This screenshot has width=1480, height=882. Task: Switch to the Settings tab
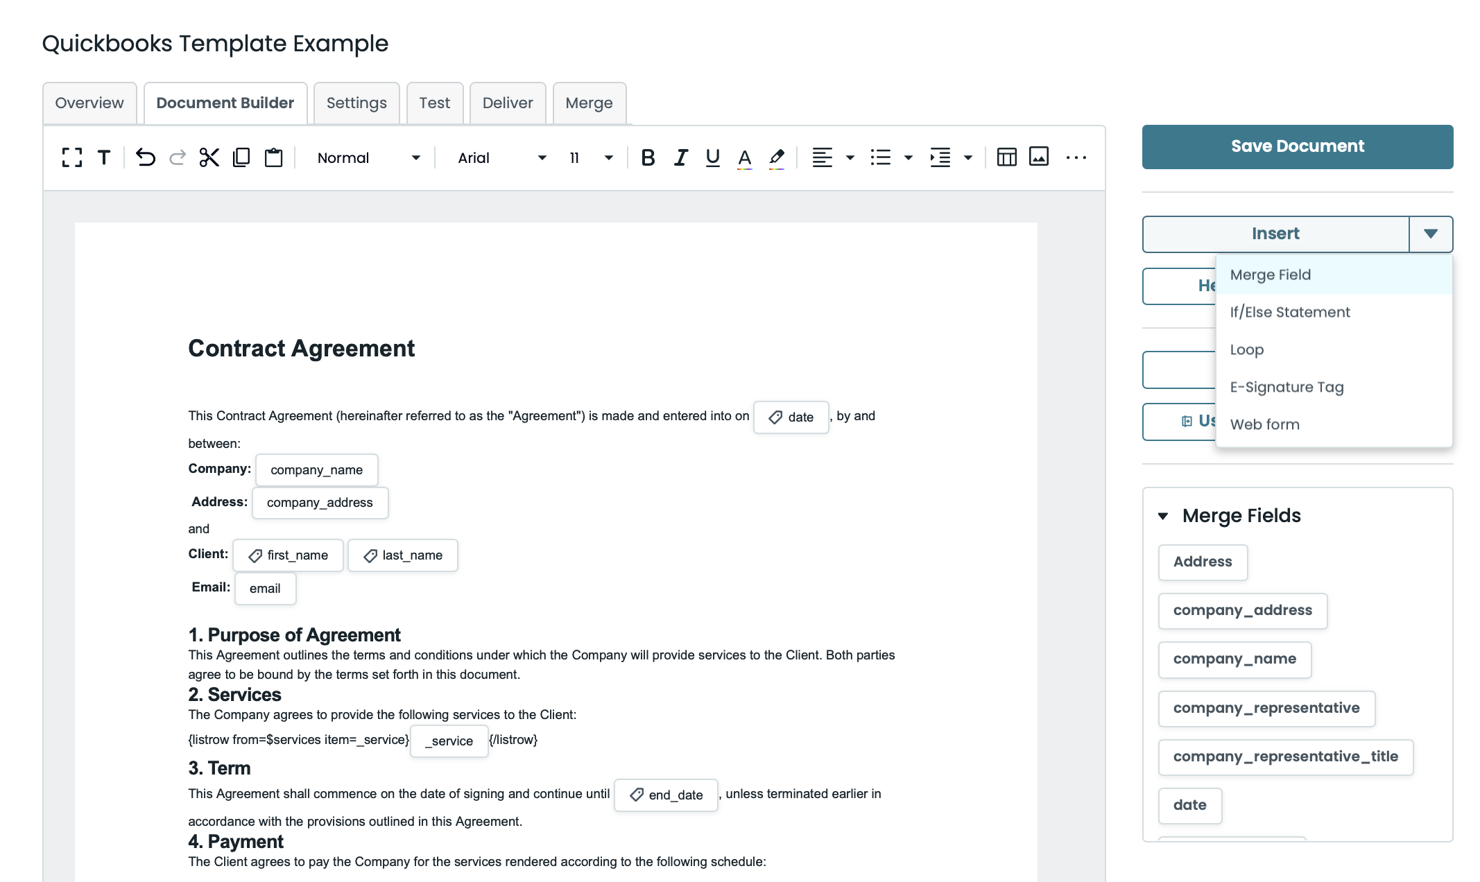click(356, 103)
